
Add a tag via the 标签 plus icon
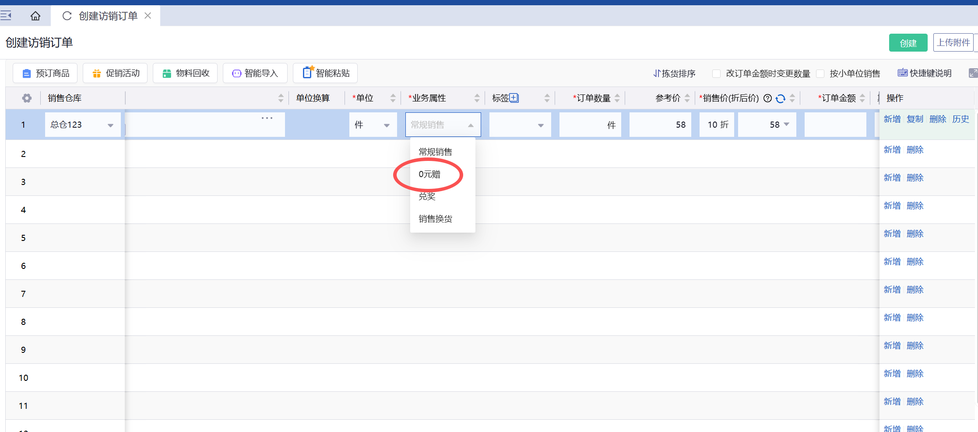click(x=514, y=98)
